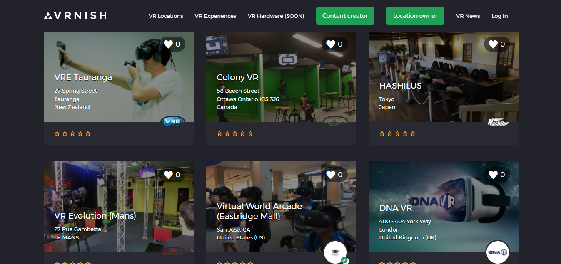Favorite VR Evolution (Mans) with heart icon
The width and height of the screenshot is (561, 264).
click(168, 175)
